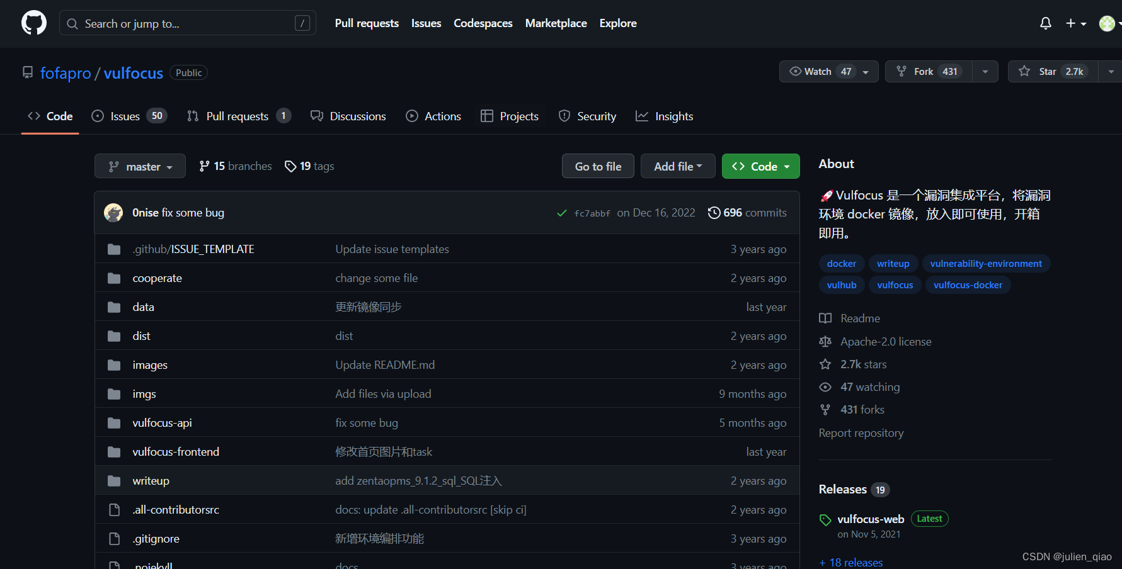Open the 0nise committer avatar
This screenshot has height=569, width=1122.
coord(113,213)
